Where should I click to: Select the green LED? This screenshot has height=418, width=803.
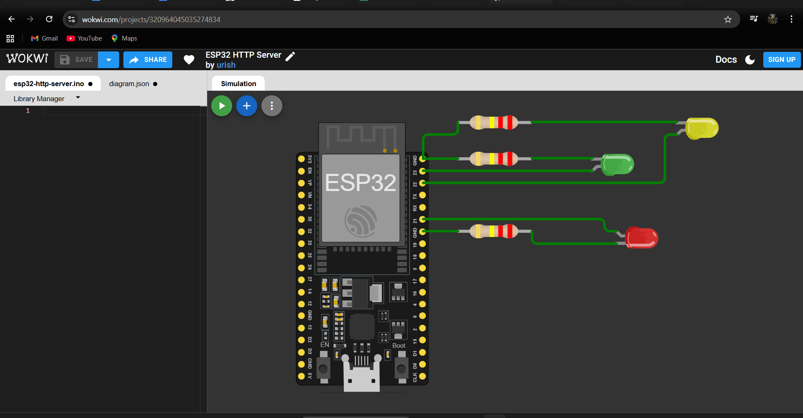tap(617, 164)
